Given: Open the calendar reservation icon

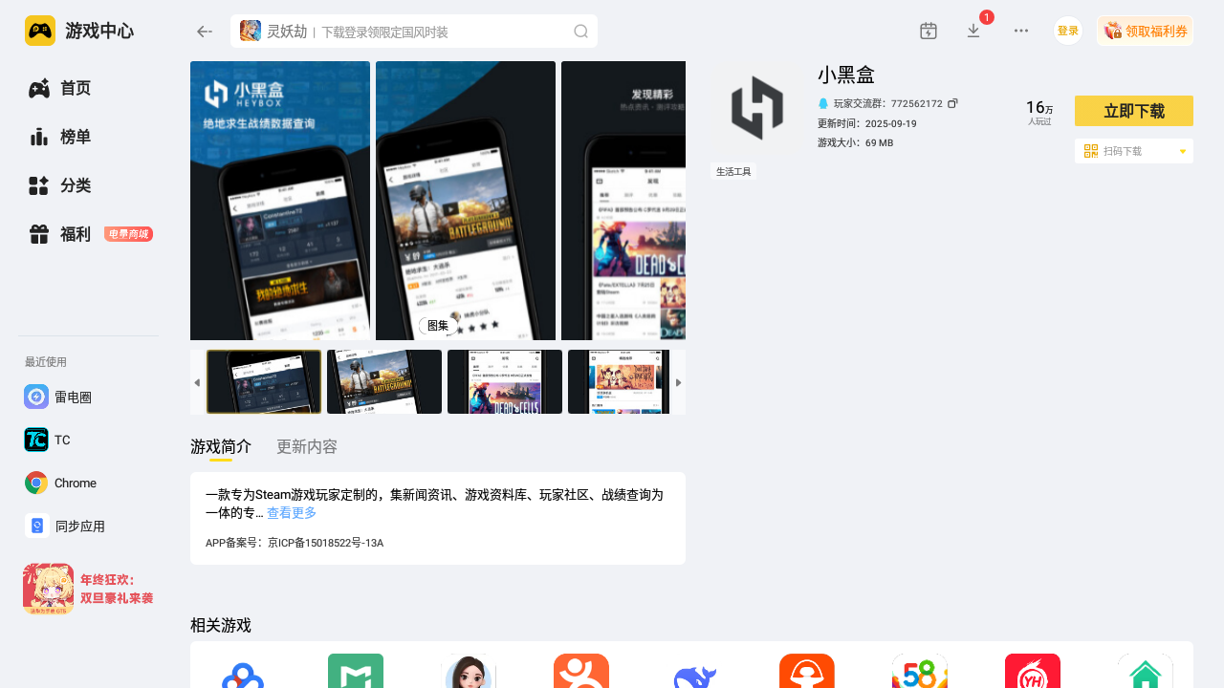Looking at the screenshot, I should coord(928,31).
